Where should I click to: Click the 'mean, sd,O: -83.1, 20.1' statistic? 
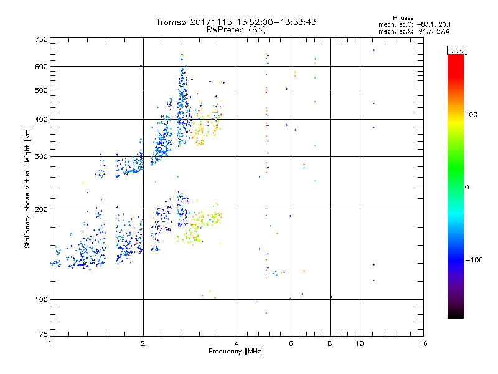tap(414, 24)
